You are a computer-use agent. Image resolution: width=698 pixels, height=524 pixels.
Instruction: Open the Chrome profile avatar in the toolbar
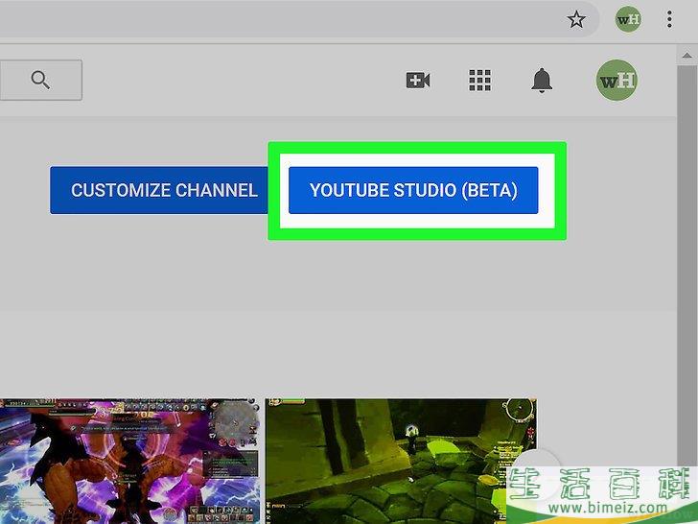pyautogui.click(x=628, y=19)
